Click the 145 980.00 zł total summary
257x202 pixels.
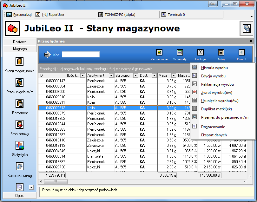click(210, 175)
